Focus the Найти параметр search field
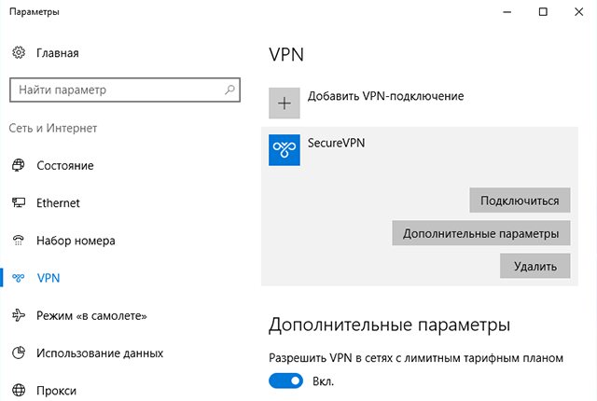This screenshot has height=401, width=597. 112,90
